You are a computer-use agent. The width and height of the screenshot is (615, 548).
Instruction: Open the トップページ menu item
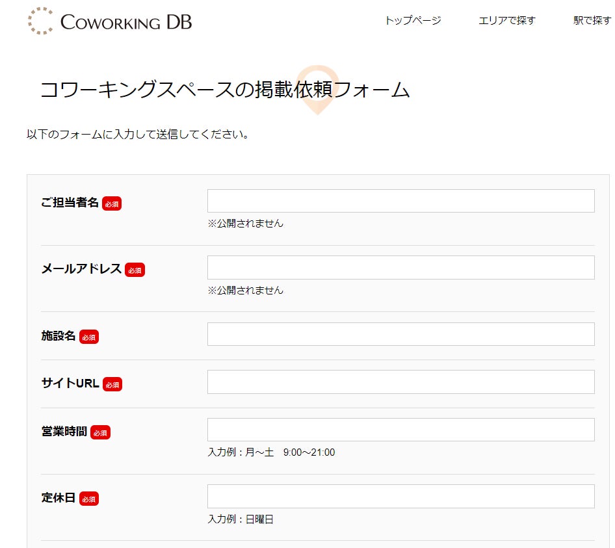tap(413, 20)
